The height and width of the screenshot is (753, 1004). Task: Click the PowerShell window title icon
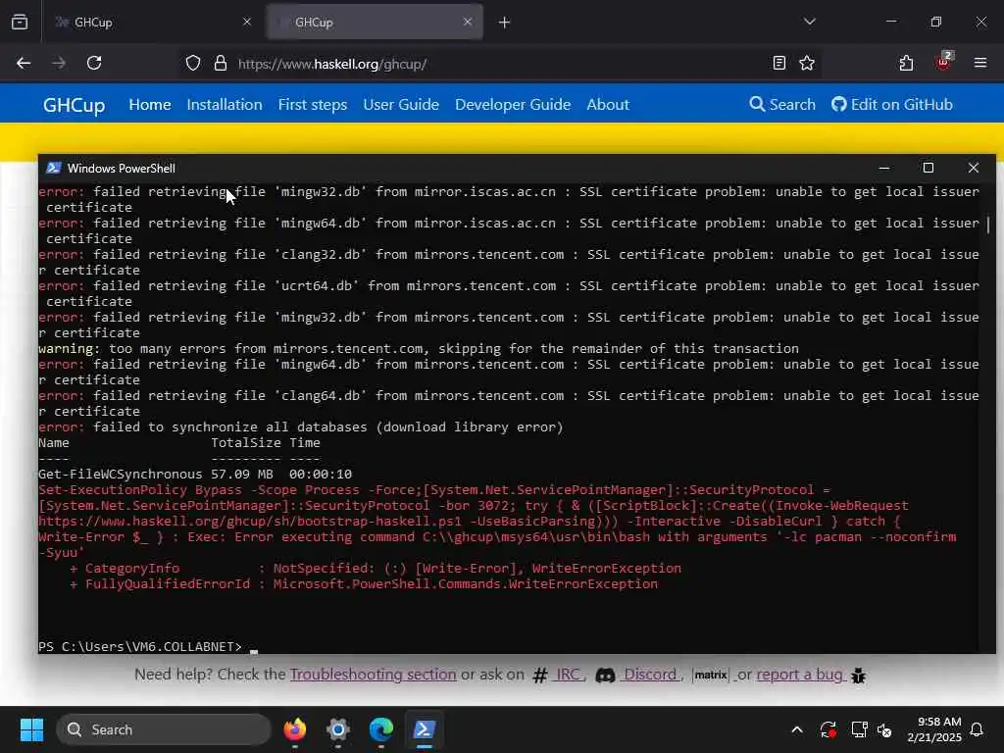tap(54, 168)
